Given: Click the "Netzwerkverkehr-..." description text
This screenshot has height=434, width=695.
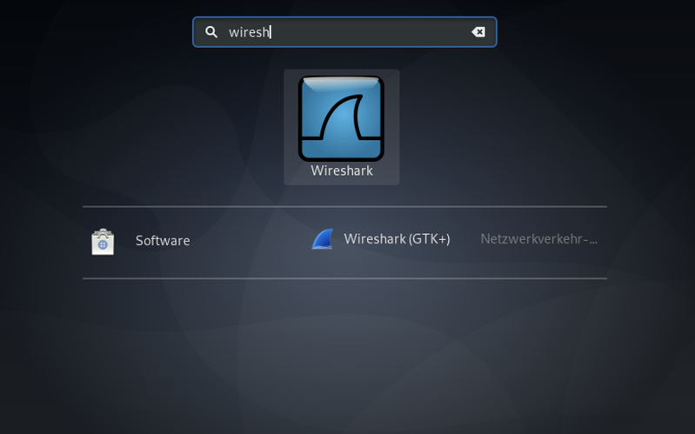Looking at the screenshot, I should 539,239.
